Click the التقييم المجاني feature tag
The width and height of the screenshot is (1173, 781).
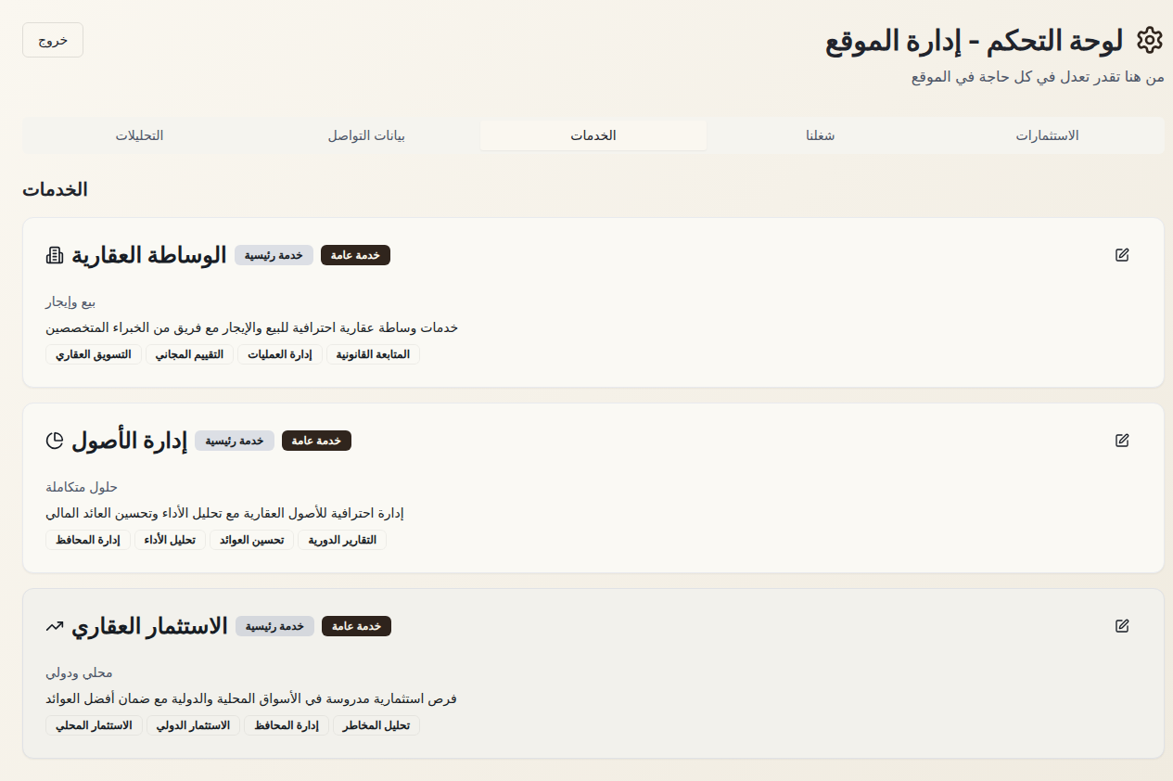[x=189, y=354]
